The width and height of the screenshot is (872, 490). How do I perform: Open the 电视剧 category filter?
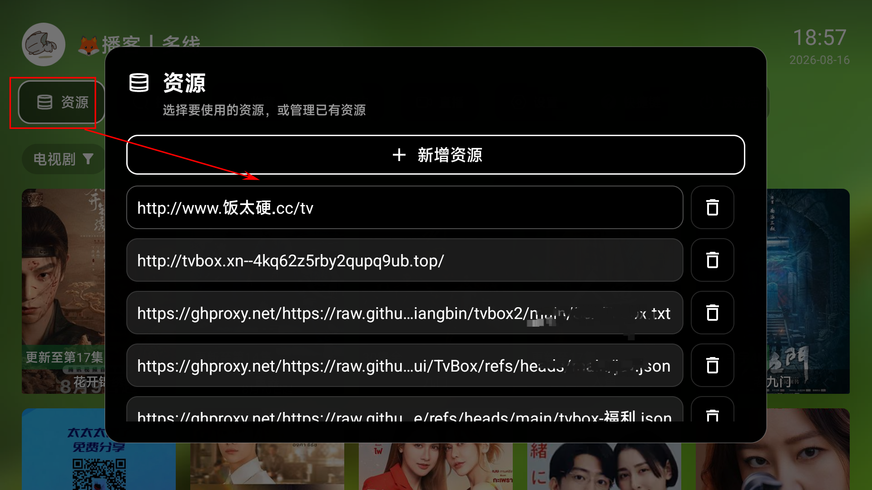(63, 159)
